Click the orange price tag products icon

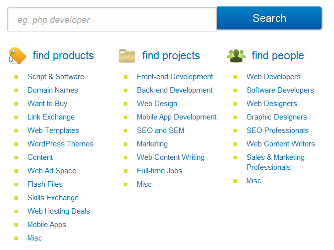pos(17,55)
